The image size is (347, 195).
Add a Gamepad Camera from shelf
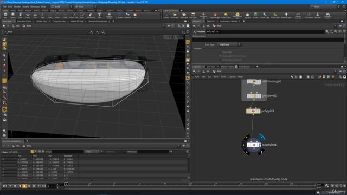pyautogui.click(x=327, y=15)
